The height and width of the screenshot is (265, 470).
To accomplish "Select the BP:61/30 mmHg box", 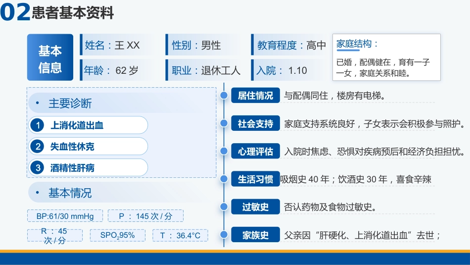I will click(65, 216).
